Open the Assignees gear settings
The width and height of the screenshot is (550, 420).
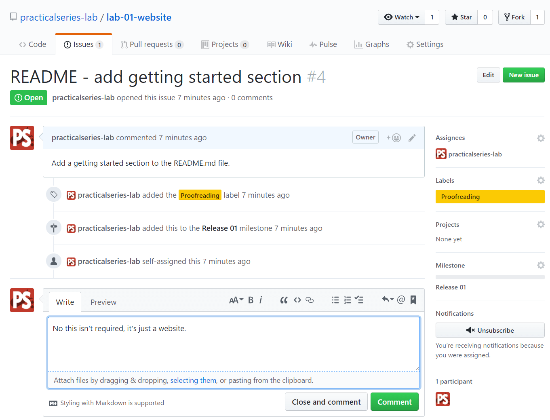(541, 138)
